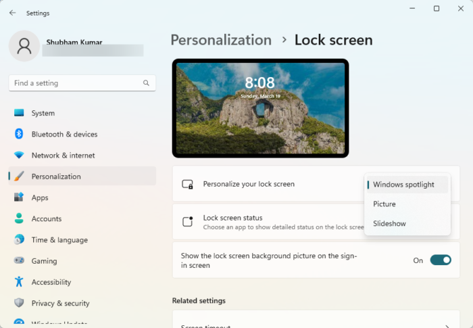Click the Apps icon in sidebar
This screenshot has width=473, height=328.
point(19,197)
